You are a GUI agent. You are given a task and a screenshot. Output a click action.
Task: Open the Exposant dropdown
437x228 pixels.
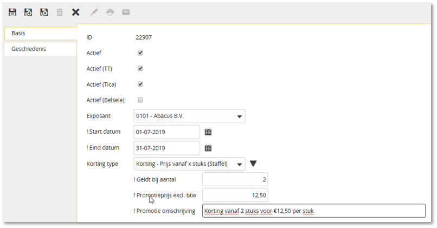[190, 116]
